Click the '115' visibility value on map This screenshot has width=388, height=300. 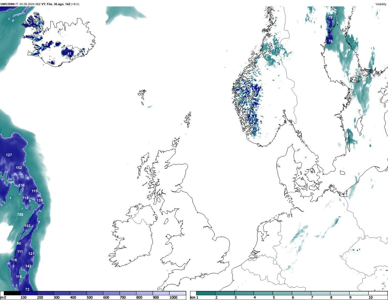coord(35,191)
